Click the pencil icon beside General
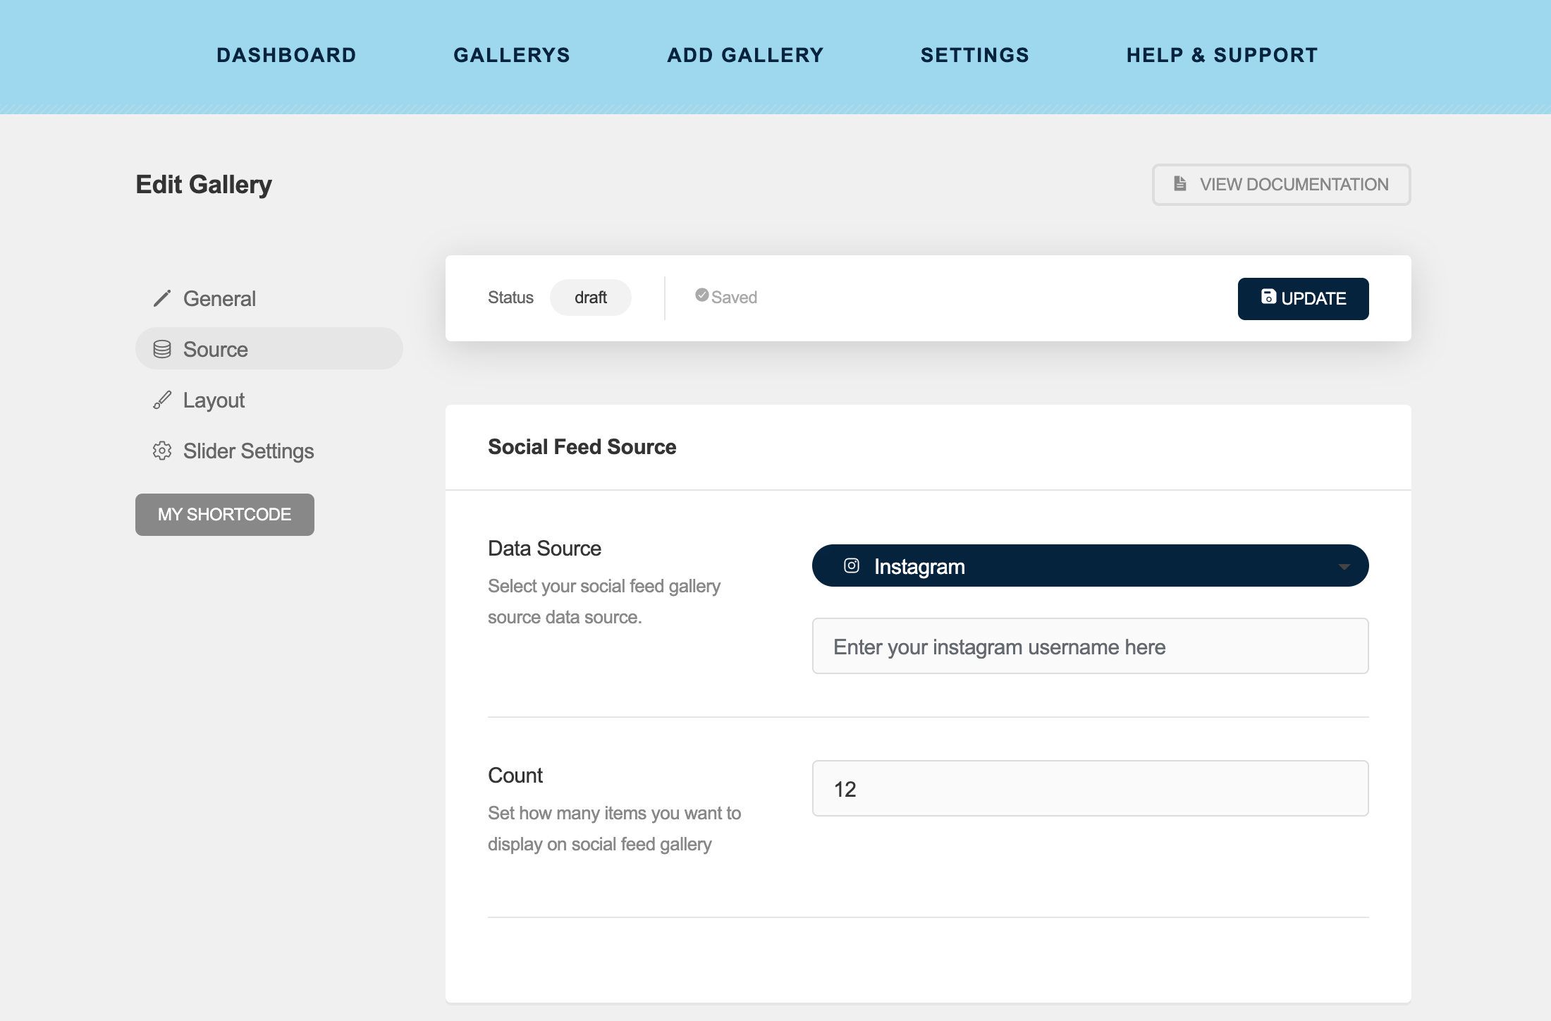Image resolution: width=1551 pixels, height=1021 pixels. [x=162, y=298]
